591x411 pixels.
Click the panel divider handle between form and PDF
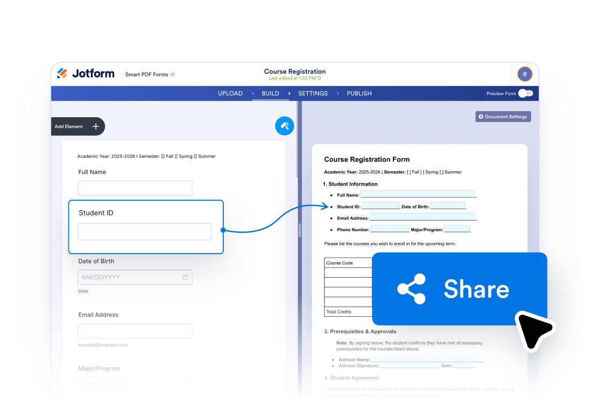tap(300, 230)
